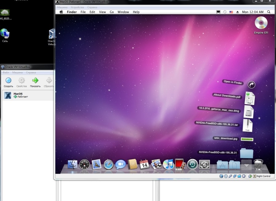Image resolution: width=276 pixels, height=201 pixels.
Task: Open About Downloads.pdf from the stack
Action: point(250,98)
